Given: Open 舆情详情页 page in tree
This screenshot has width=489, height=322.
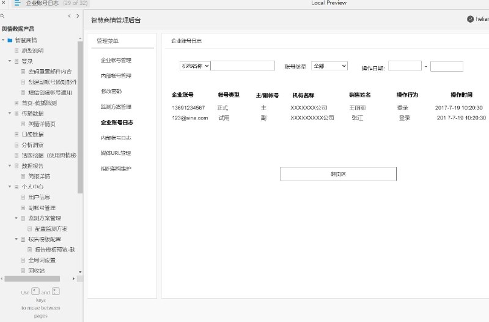Looking at the screenshot, I should tap(42, 124).
